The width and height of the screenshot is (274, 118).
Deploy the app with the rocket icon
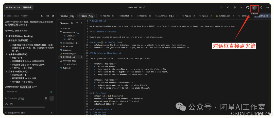254,8
